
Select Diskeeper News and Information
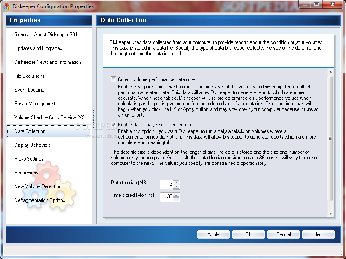[x=48, y=62]
